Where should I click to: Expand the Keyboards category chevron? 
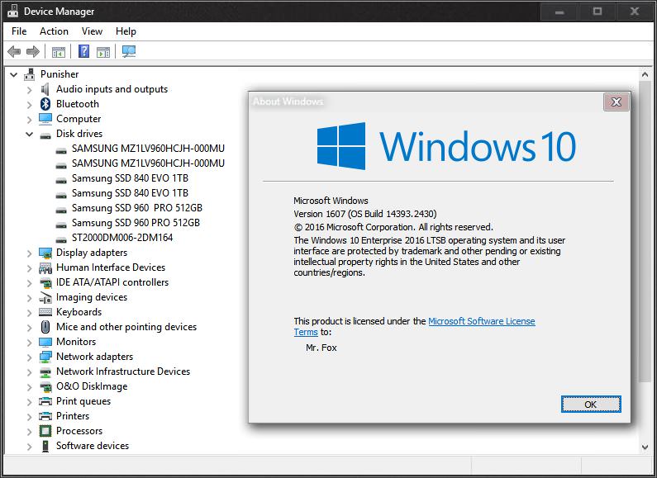(x=29, y=313)
